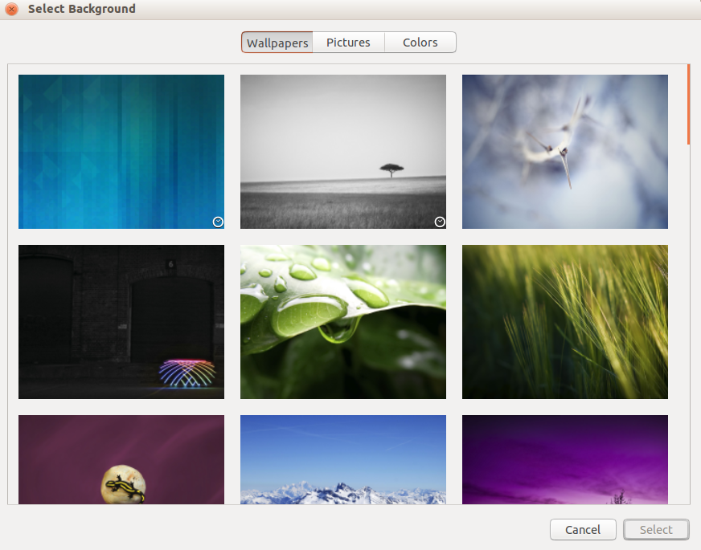
Task: Pick the green wheat grass wallpaper
Action: coord(565,322)
